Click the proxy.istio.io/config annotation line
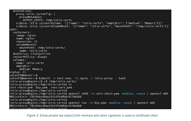Image resolution: width=191 pixels, height=121 pixels. 36,14
